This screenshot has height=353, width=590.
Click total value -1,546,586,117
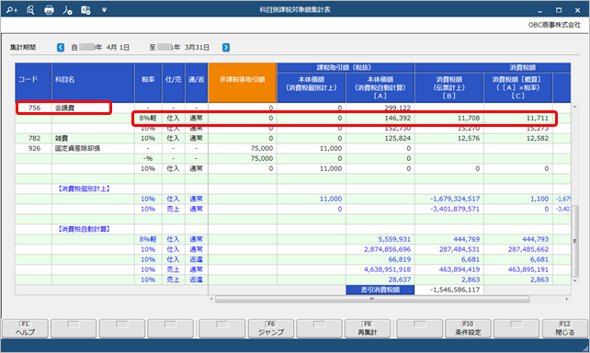[455, 290]
